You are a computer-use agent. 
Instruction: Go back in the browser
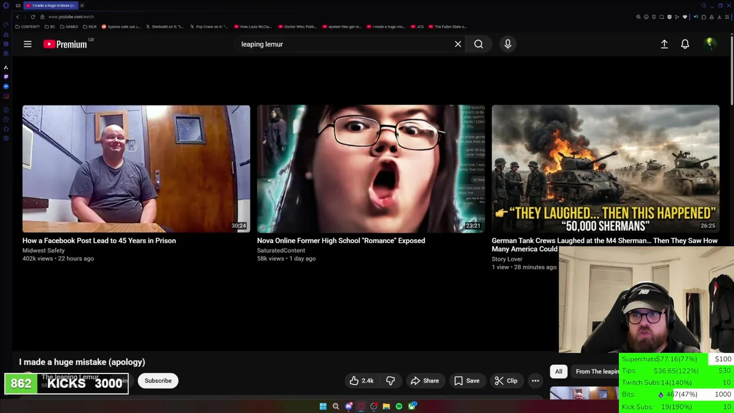click(x=17, y=17)
